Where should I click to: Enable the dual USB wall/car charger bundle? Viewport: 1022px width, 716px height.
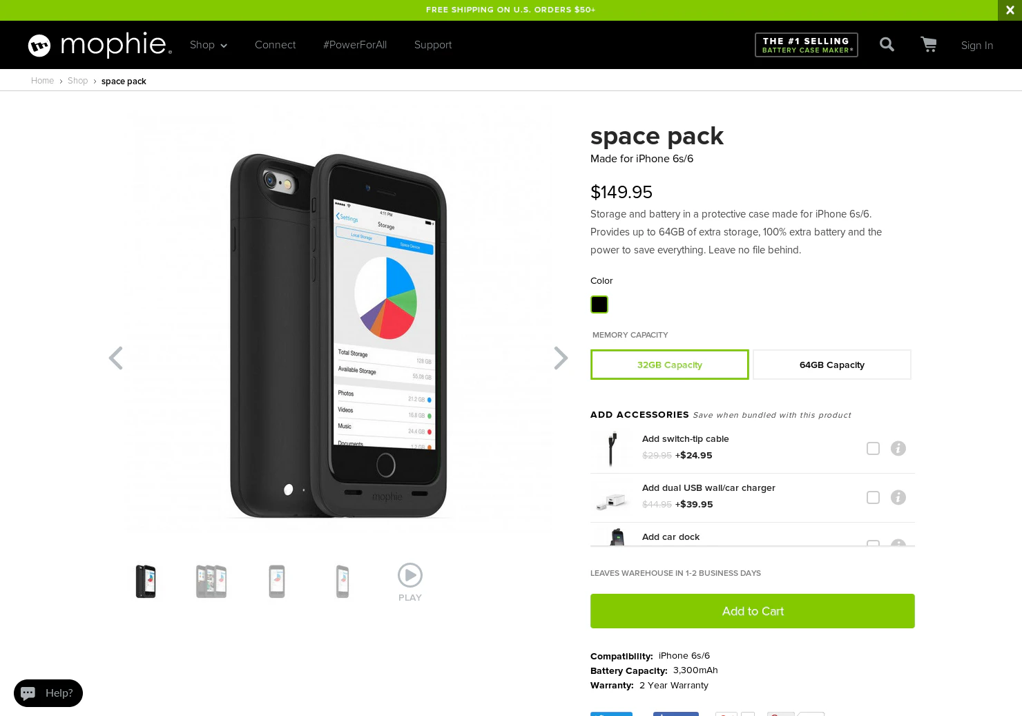coord(873,497)
